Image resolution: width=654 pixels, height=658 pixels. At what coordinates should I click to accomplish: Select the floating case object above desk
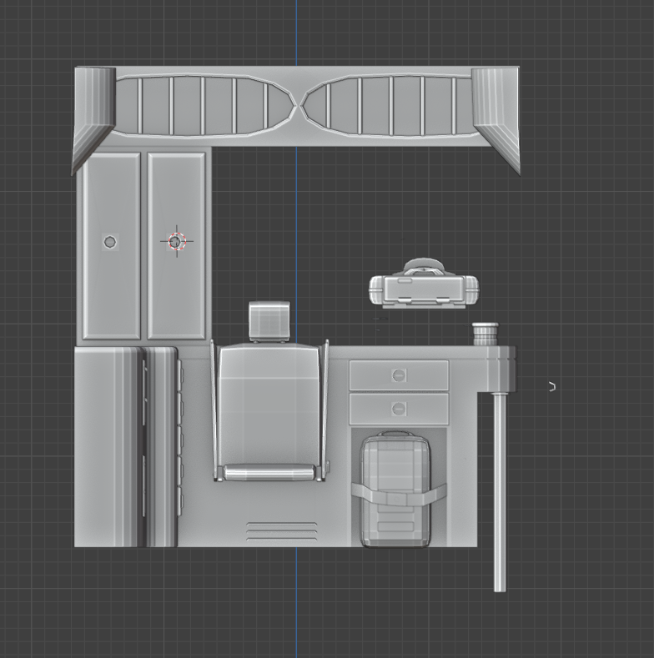(424, 284)
